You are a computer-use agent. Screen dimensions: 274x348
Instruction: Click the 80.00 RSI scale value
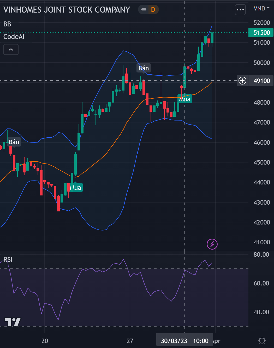(261, 255)
